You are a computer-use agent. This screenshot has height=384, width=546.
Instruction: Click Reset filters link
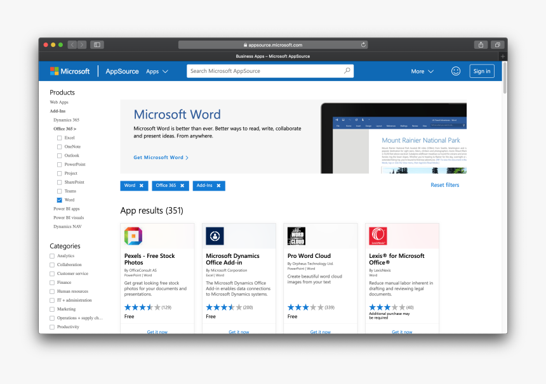click(x=444, y=185)
